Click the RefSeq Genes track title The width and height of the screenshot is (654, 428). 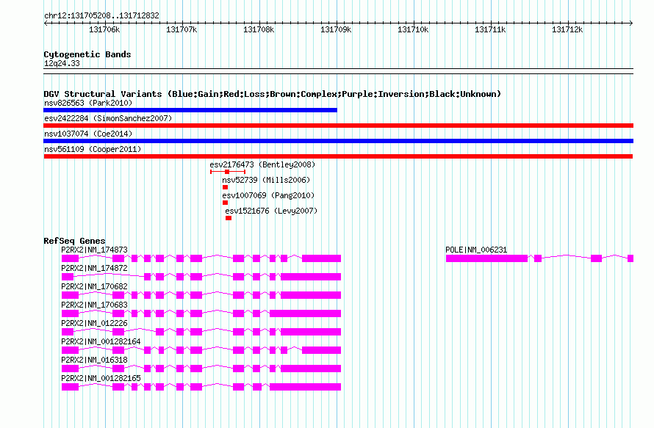point(74,241)
